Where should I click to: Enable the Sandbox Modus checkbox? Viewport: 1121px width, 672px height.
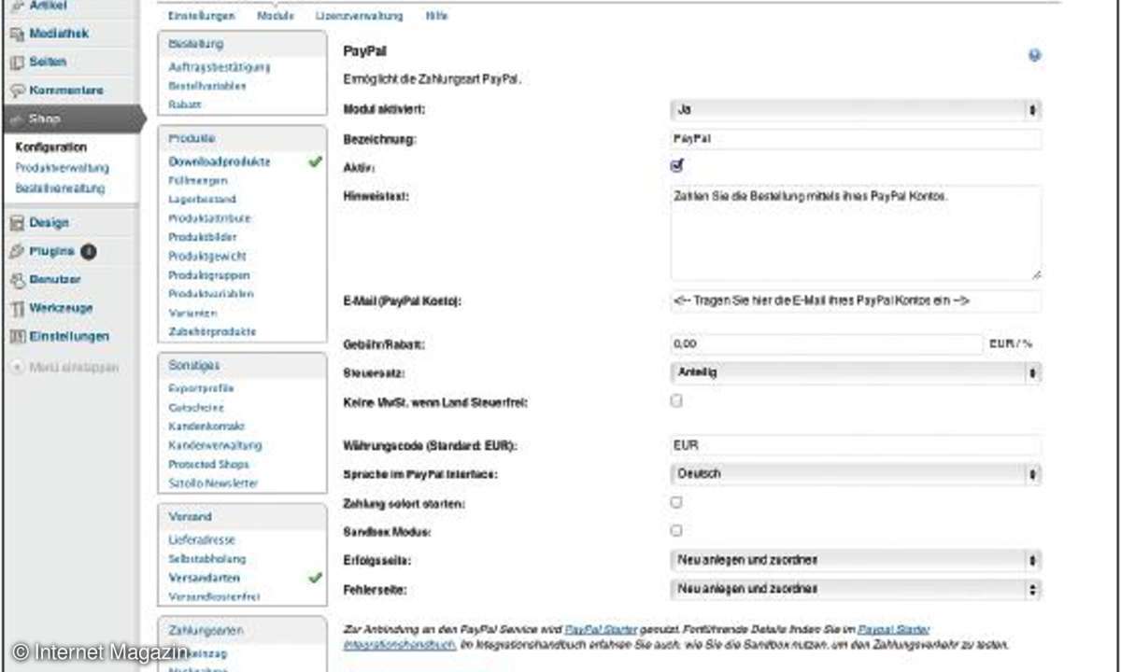pos(677,530)
